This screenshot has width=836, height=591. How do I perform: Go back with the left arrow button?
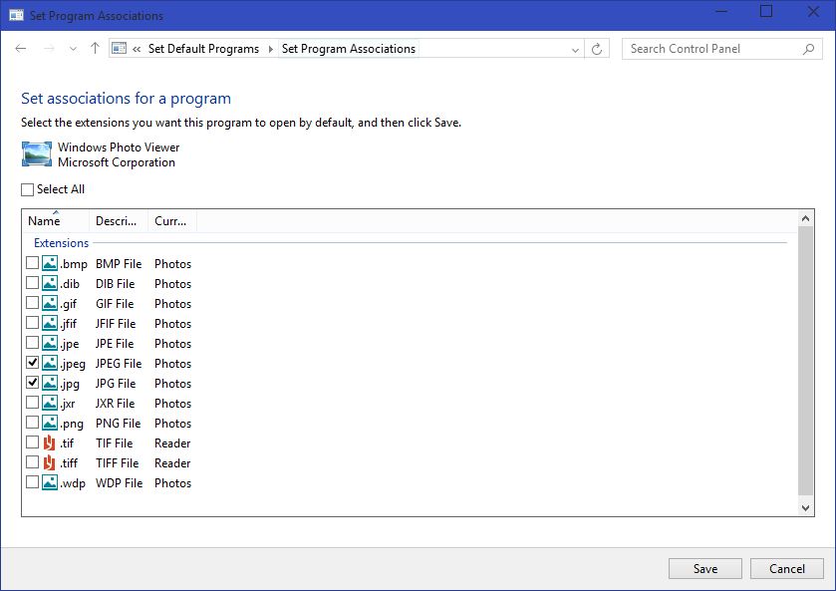pos(21,49)
